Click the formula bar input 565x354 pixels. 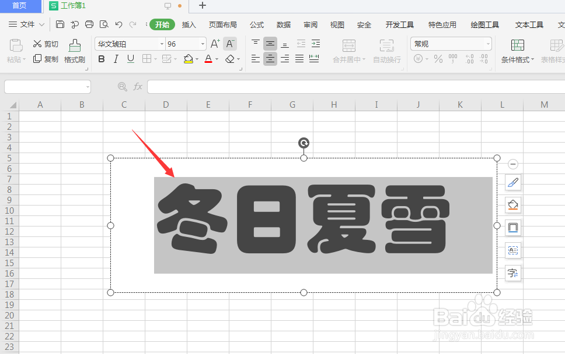coord(356,87)
